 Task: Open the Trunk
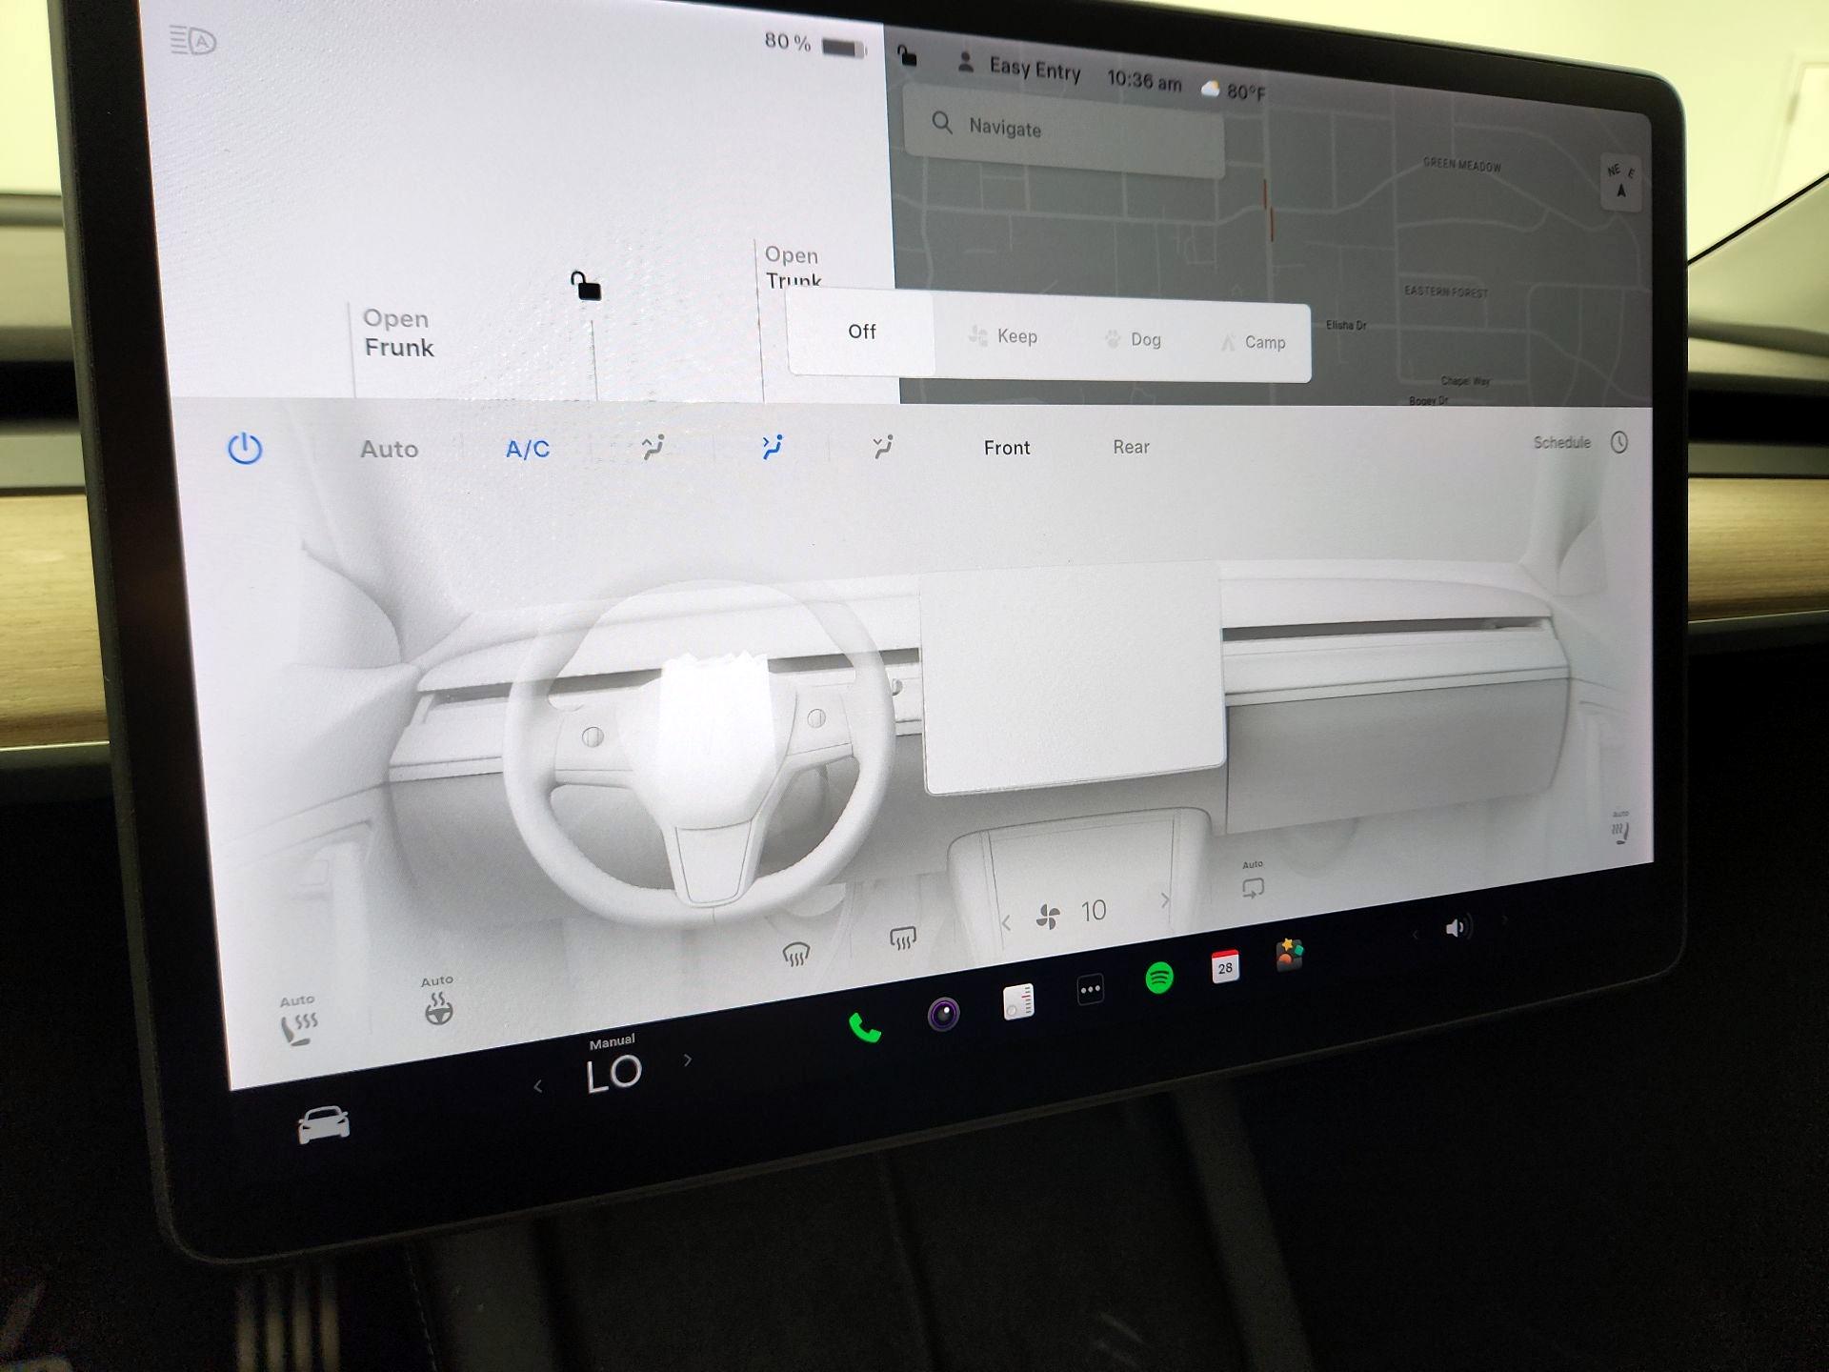(x=793, y=267)
